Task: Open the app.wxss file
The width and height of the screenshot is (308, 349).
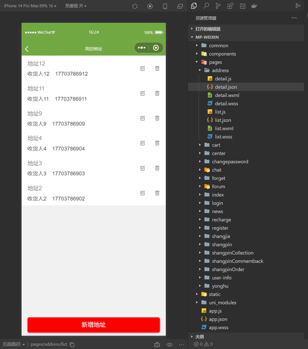Action: (246, 327)
